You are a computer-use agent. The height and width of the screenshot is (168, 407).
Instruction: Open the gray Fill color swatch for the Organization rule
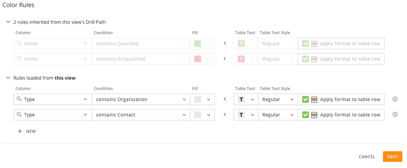[198, 99]
